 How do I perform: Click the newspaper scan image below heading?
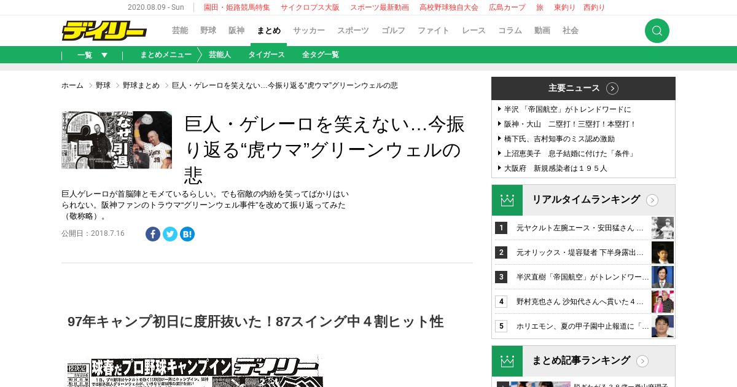tap(195, 371)
